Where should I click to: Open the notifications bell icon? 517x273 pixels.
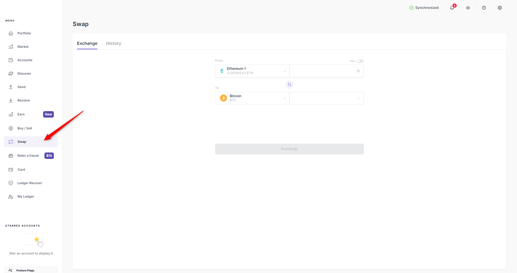(452, 8)
